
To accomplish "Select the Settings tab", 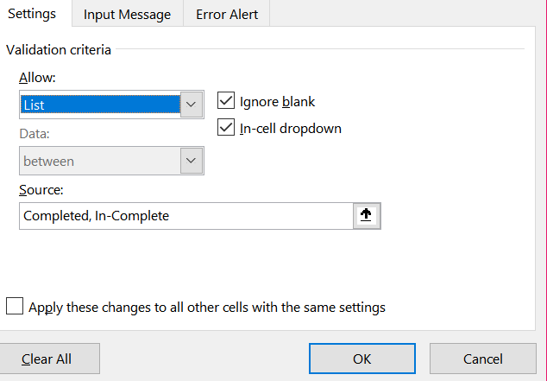I will coord(32,15).
